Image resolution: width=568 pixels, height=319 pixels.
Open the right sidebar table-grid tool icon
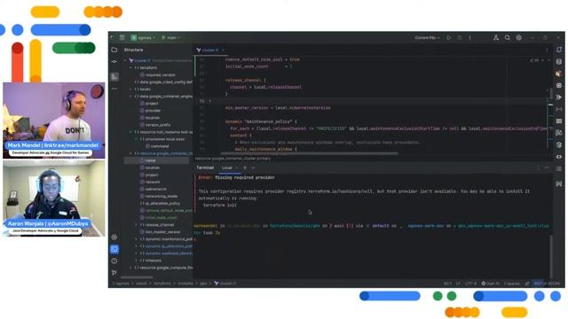coord(559,121)
